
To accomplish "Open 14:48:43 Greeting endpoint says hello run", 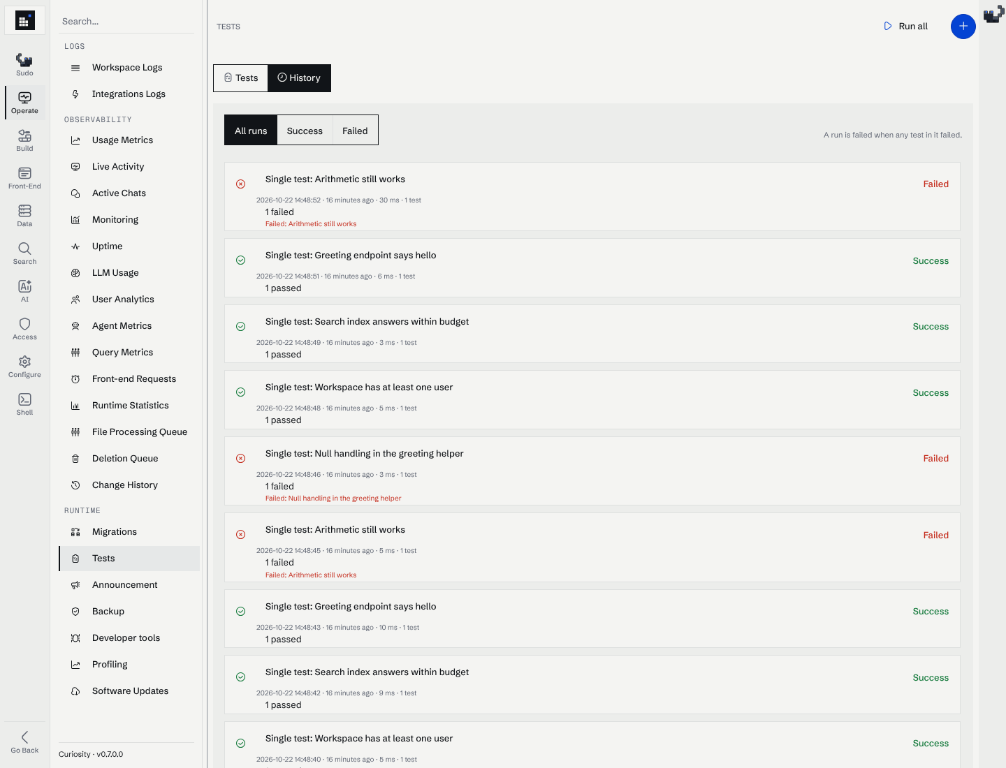I will (592, 619).
